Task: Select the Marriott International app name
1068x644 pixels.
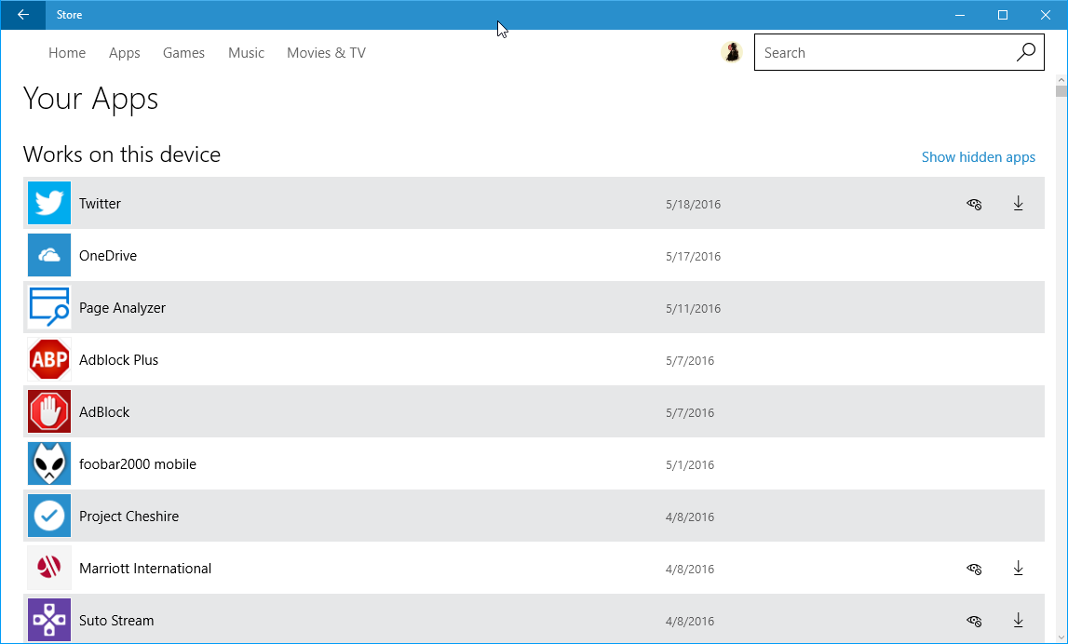Action: [x=145, y=569]
